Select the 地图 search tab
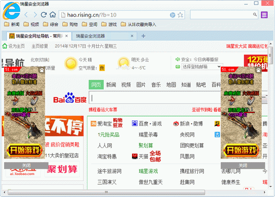This screenshot has width=275, height=197. (x=171, y=85)
